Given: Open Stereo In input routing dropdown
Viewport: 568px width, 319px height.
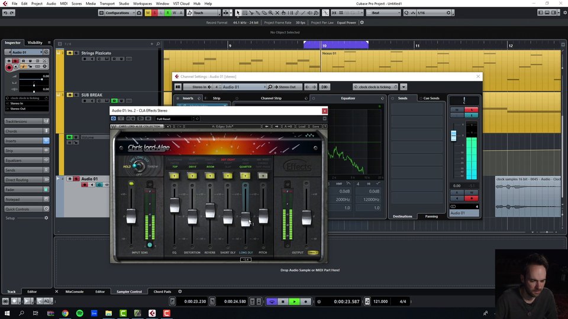Looking at the screenshot, I should click(199, 87).
